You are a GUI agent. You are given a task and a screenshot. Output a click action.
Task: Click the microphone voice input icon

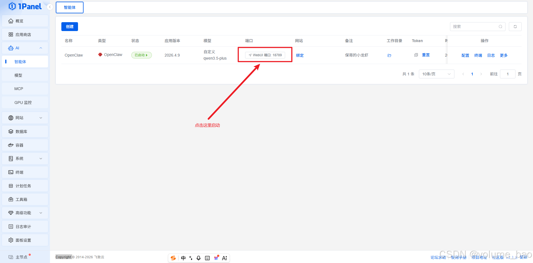point(198,258)
